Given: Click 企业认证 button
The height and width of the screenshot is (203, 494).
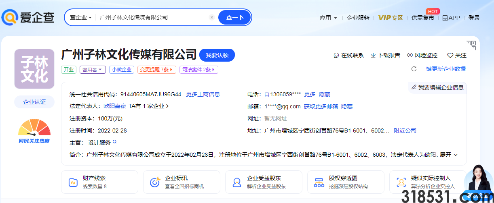Looking at the screenshot, I should (34, 102).
